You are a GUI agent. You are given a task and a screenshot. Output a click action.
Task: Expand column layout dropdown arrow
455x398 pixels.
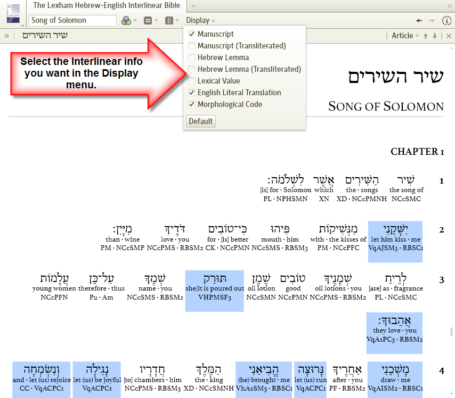point(177,21)
